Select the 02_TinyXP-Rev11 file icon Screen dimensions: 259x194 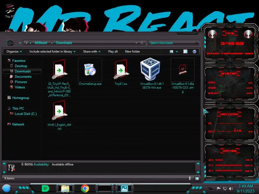(x=59, y=69)
